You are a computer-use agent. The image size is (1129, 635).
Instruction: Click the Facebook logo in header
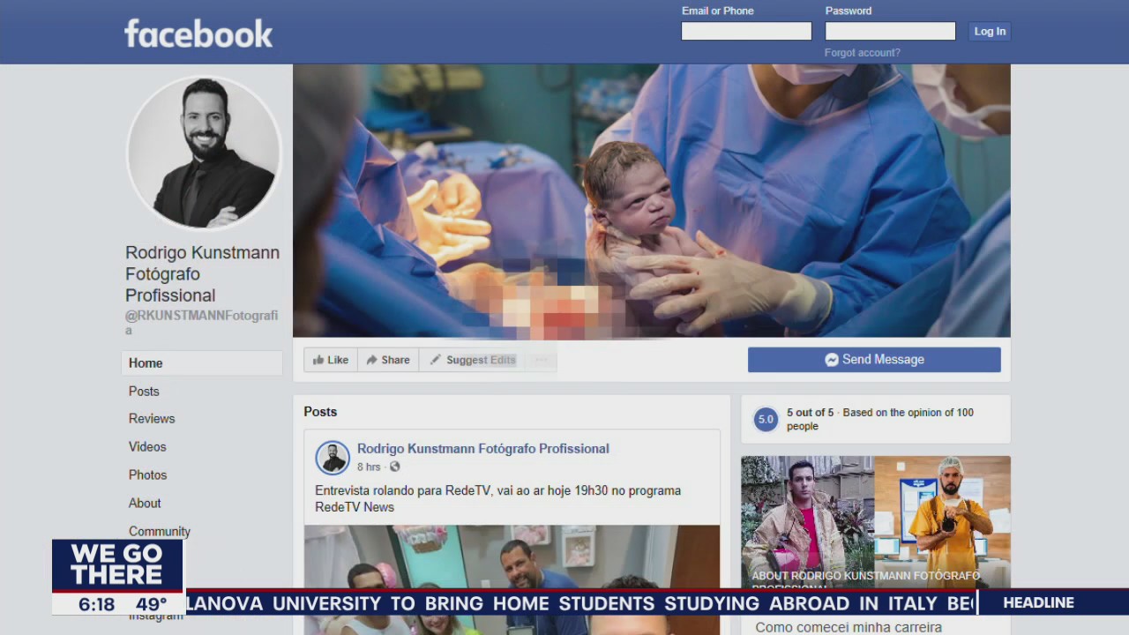[198, 34]
